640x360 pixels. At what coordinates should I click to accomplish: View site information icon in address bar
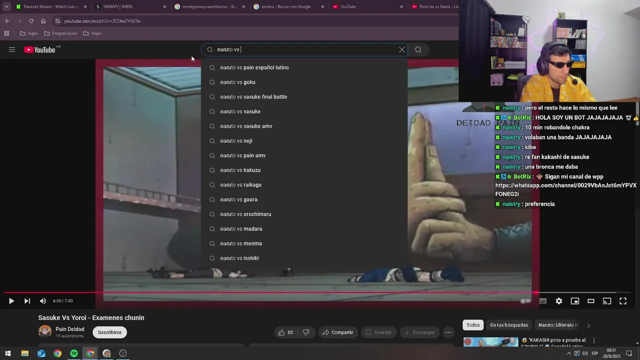point(58,21)
